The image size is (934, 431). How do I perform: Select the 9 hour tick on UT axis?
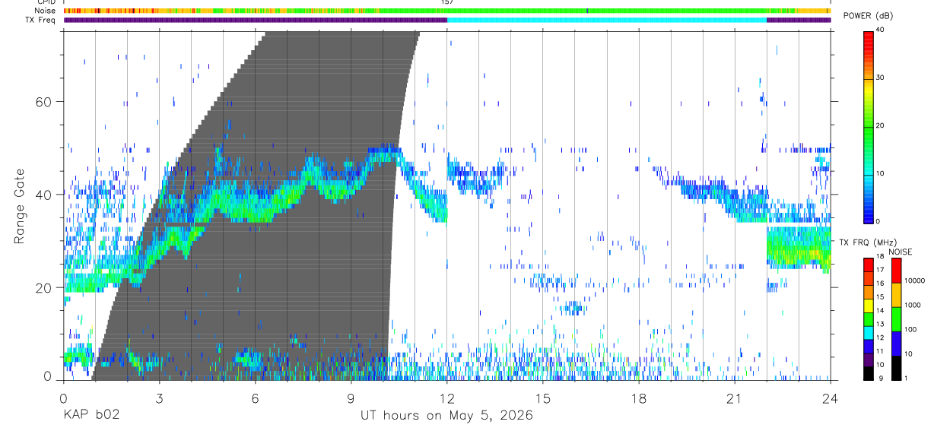point(351,397)
